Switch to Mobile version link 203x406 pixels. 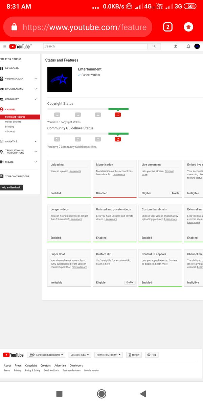pos(92,370)
